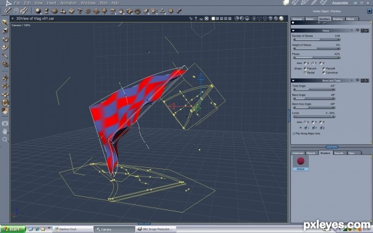This screenshot has height=233, width=373.
Task: Toggle the Y checkbox under Bend axis
Action: click(313, 128)
